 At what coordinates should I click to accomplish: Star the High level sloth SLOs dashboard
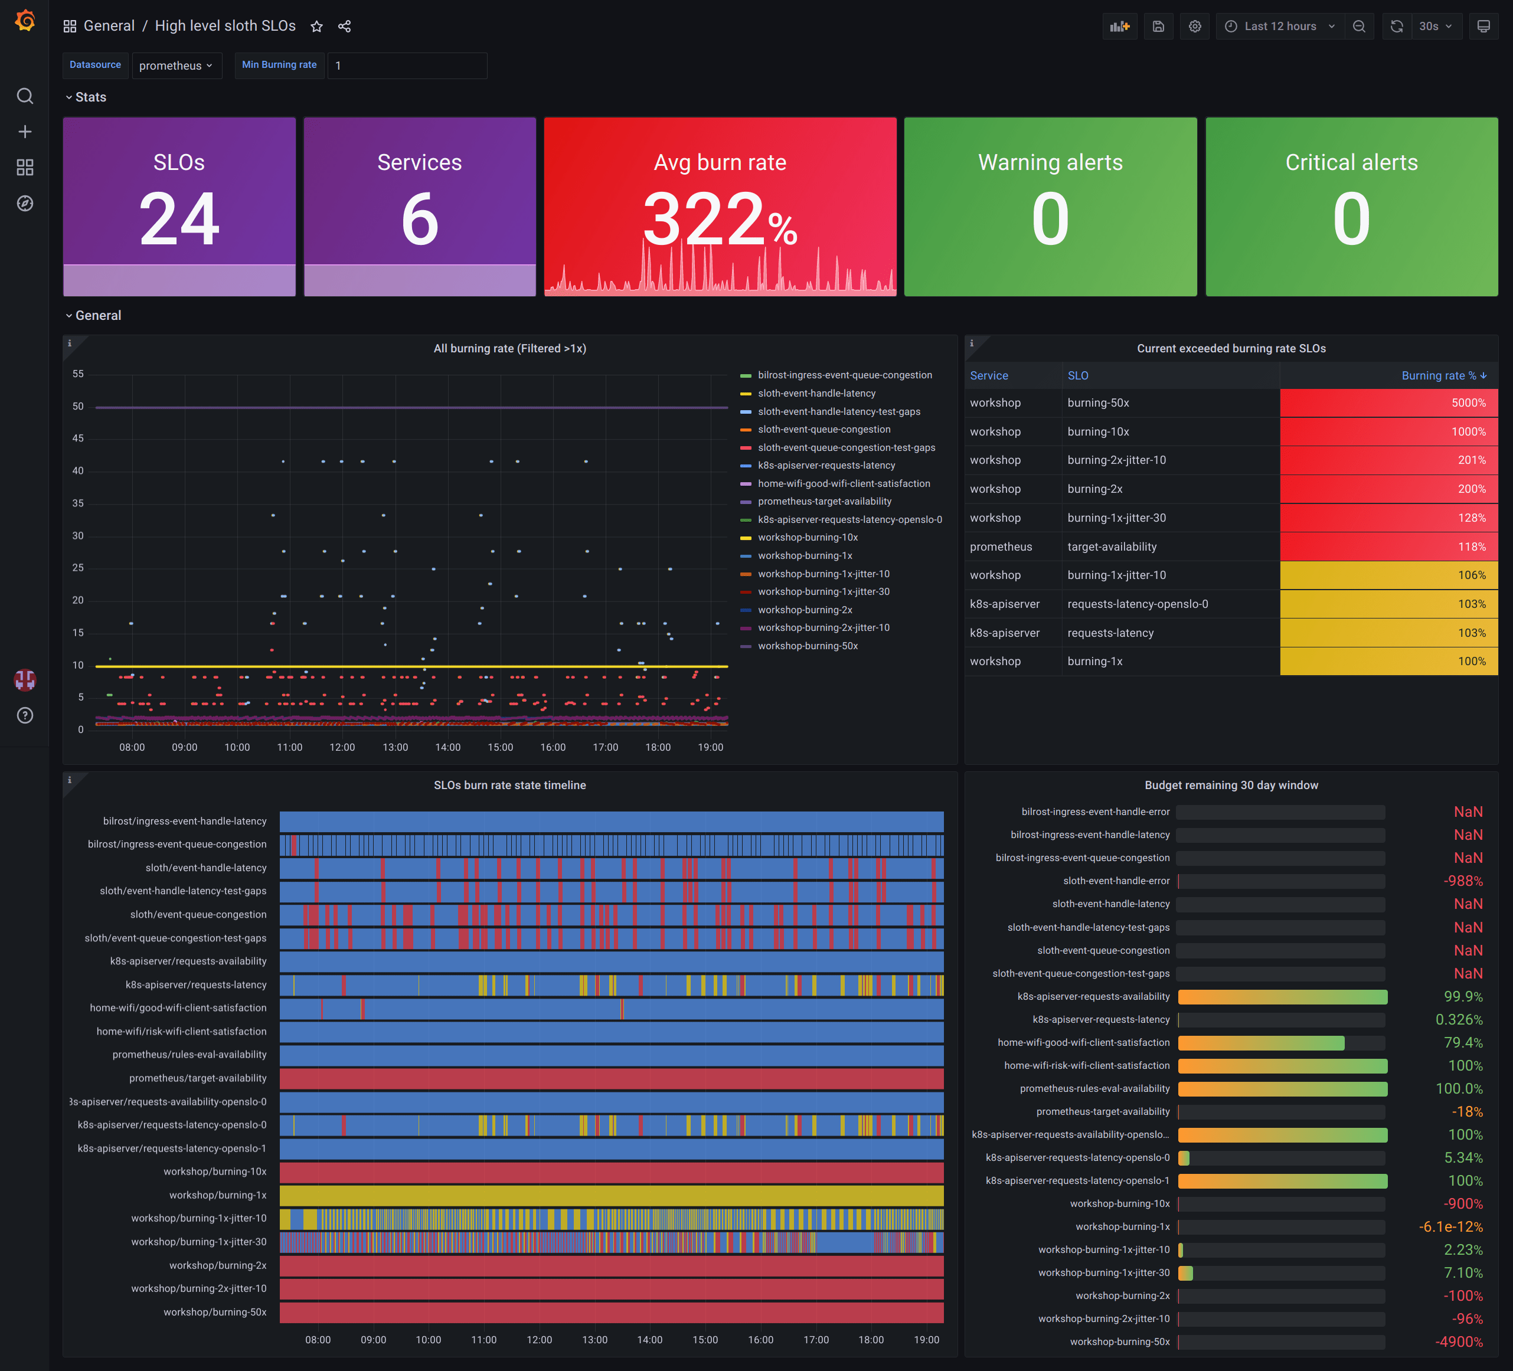317,27
